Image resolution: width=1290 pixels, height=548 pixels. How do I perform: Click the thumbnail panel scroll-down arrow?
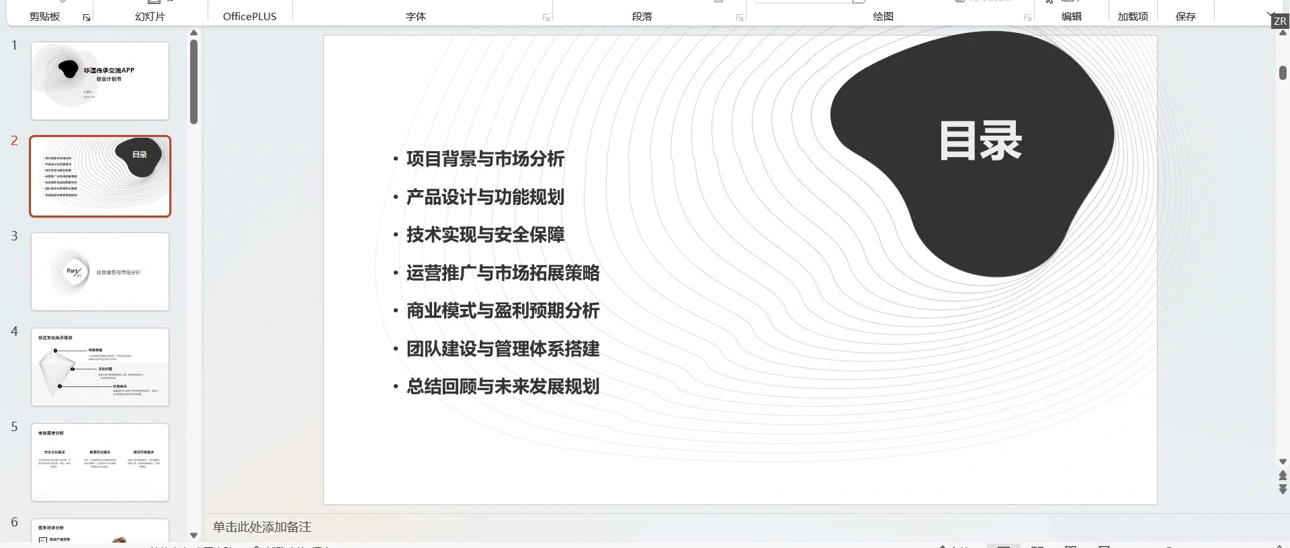point(193,535)
